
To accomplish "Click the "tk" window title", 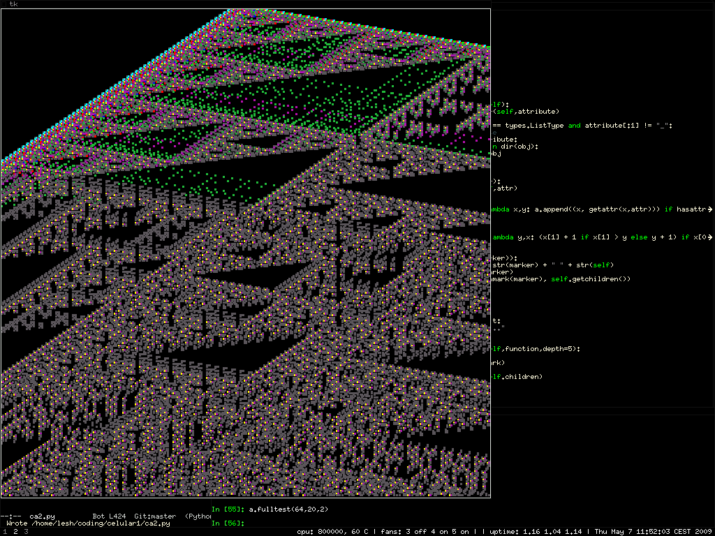I will (x=14, y=4).
